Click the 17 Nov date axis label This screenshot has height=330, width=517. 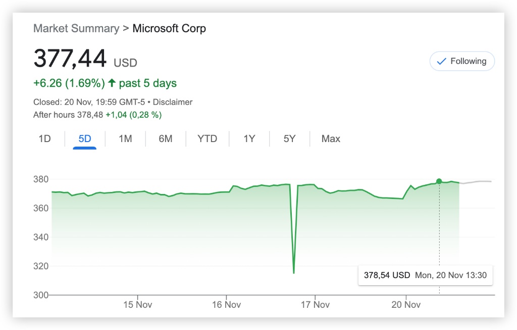(x=315, y=304)
